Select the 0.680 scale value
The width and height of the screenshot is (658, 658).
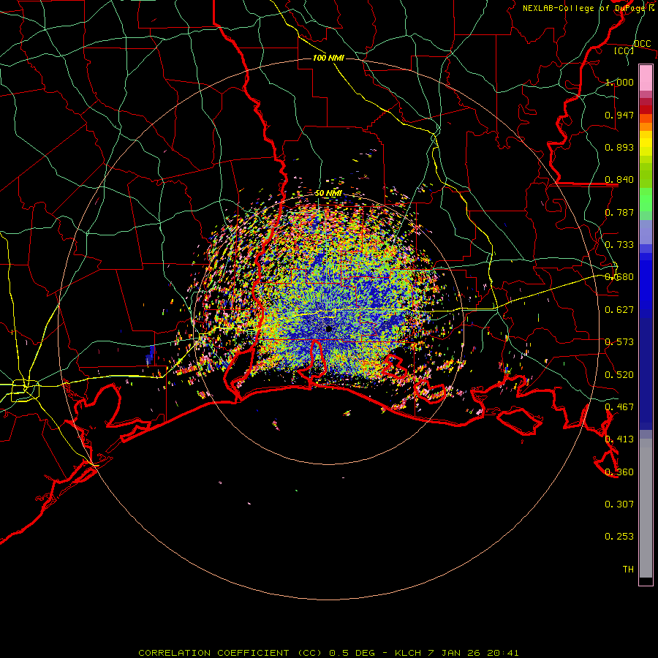click(x=619, y=277)
